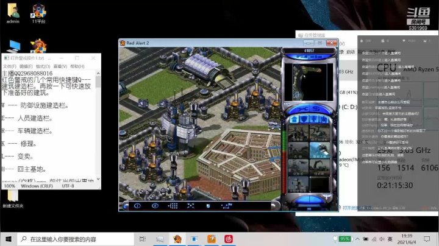Select the top-right ore refinery cameo
Image resolution: width=439 pixels, height=246 pixels.
point(319,133)
